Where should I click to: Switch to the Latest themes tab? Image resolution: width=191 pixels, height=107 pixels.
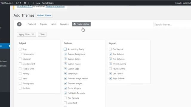(53, 24)
